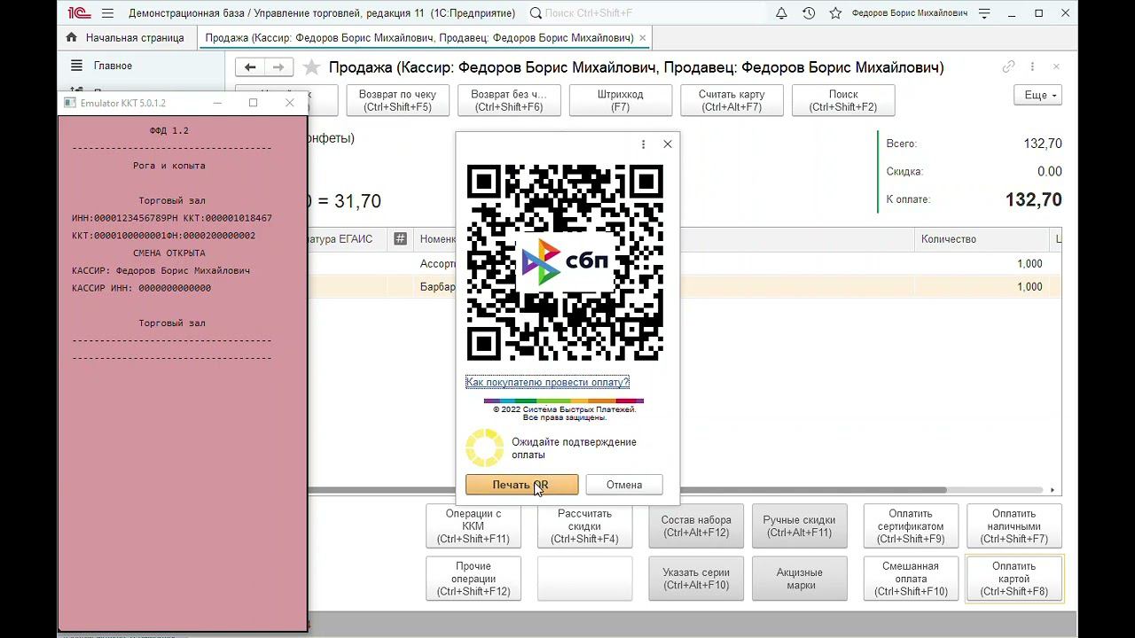Close the Продажа form with the X

pyautogui.click(x=1056, y=66)
